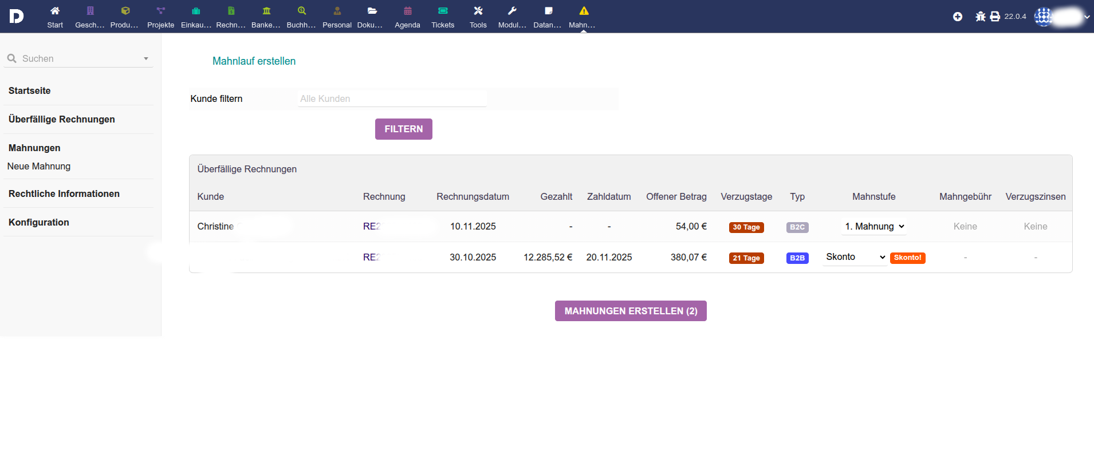This screenshot has width=1094, height=458.
Task: Click the bug report icon
Action: point(981,17)
